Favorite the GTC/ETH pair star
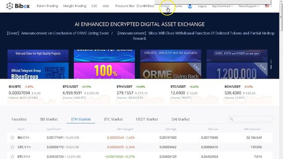 pos(12,147)
